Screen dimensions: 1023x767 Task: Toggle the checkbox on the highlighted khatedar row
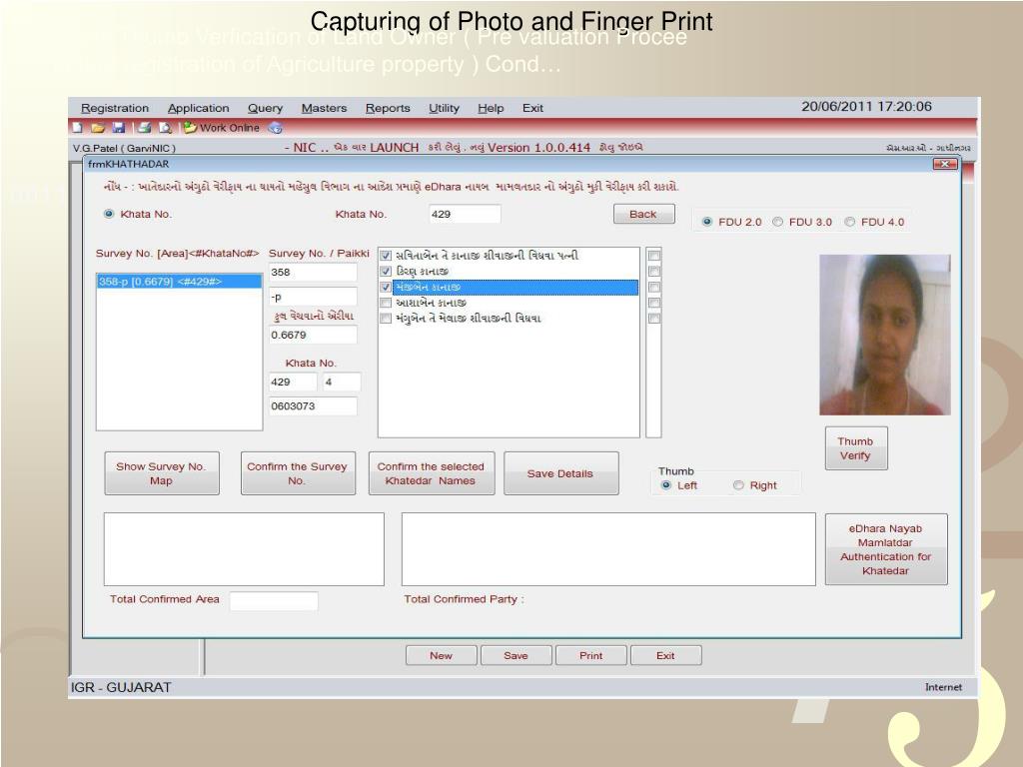coord(386,287)
